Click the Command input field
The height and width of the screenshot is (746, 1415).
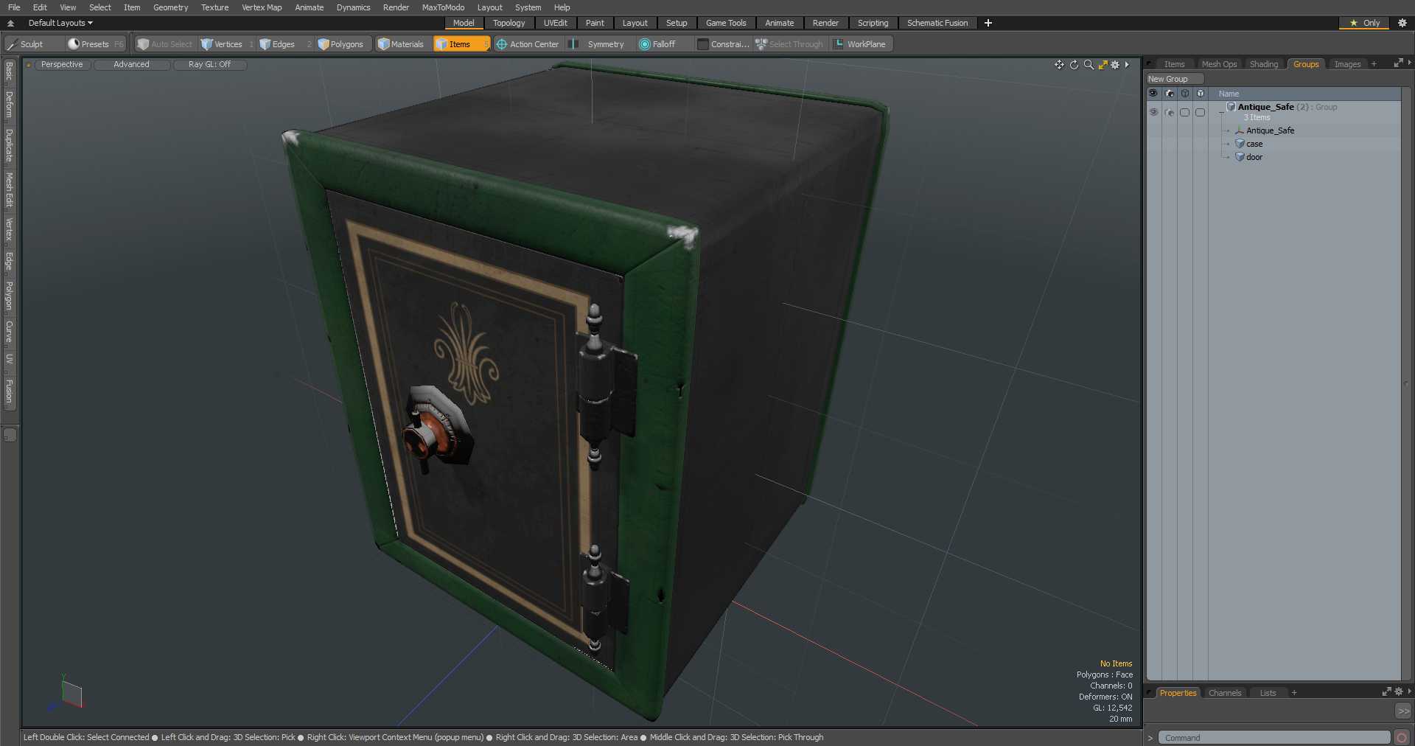coord(1273,738)
